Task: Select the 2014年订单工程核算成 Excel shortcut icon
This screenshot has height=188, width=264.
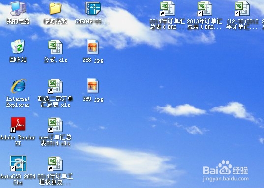Action: tap(55, 163)
